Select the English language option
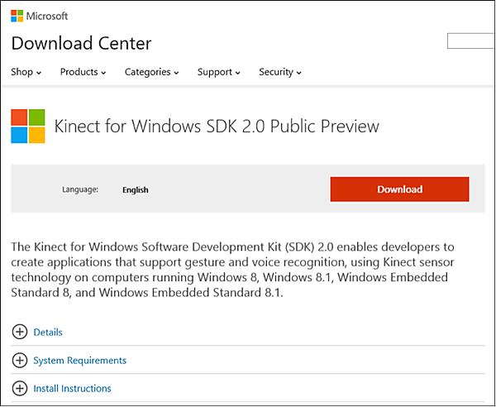The image size is (496, 407). pyautogui.click(x=135, y=189)
